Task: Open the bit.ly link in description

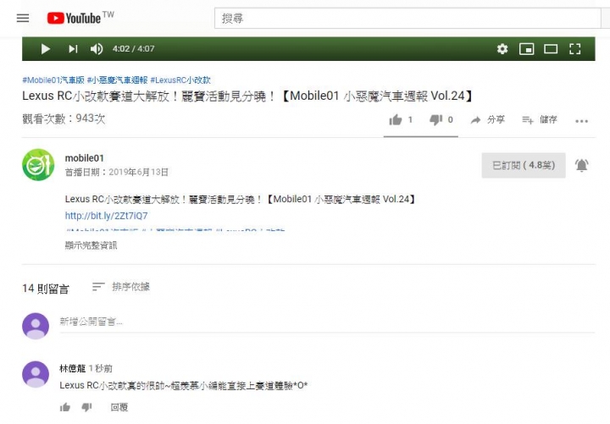Action: point(106,216)
